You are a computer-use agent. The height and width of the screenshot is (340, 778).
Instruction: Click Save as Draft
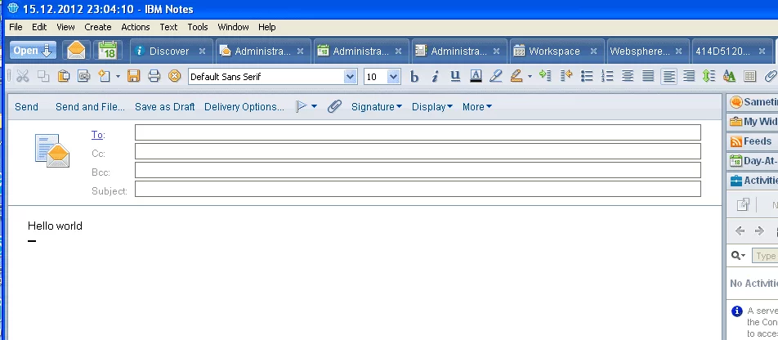[x=165, y=106]
